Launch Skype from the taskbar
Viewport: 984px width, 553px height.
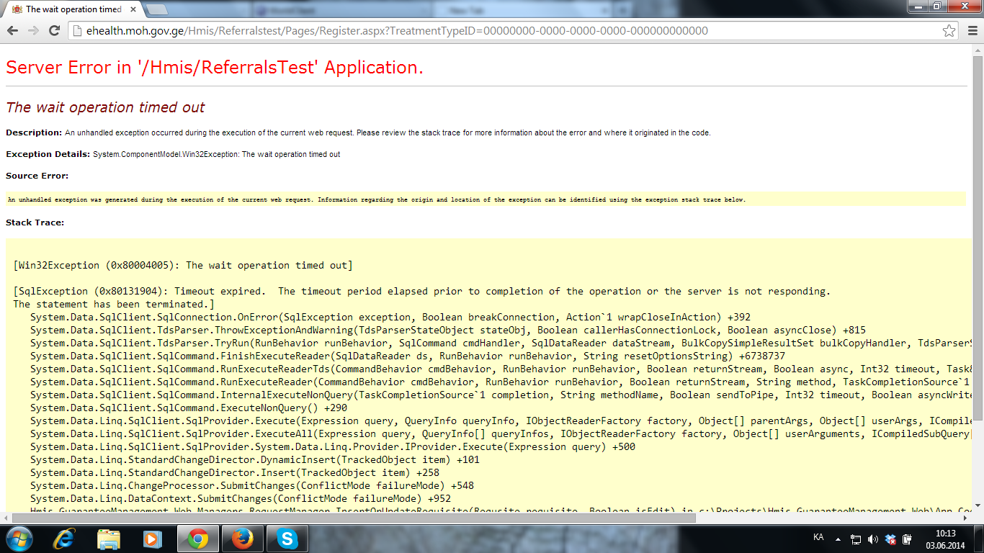287,539
